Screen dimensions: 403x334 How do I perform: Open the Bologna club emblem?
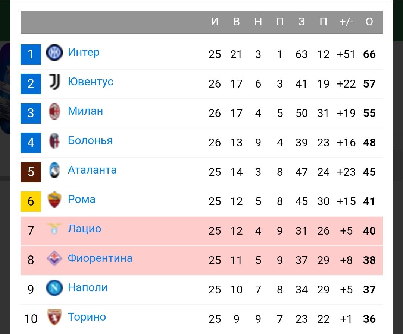[54, 141]
